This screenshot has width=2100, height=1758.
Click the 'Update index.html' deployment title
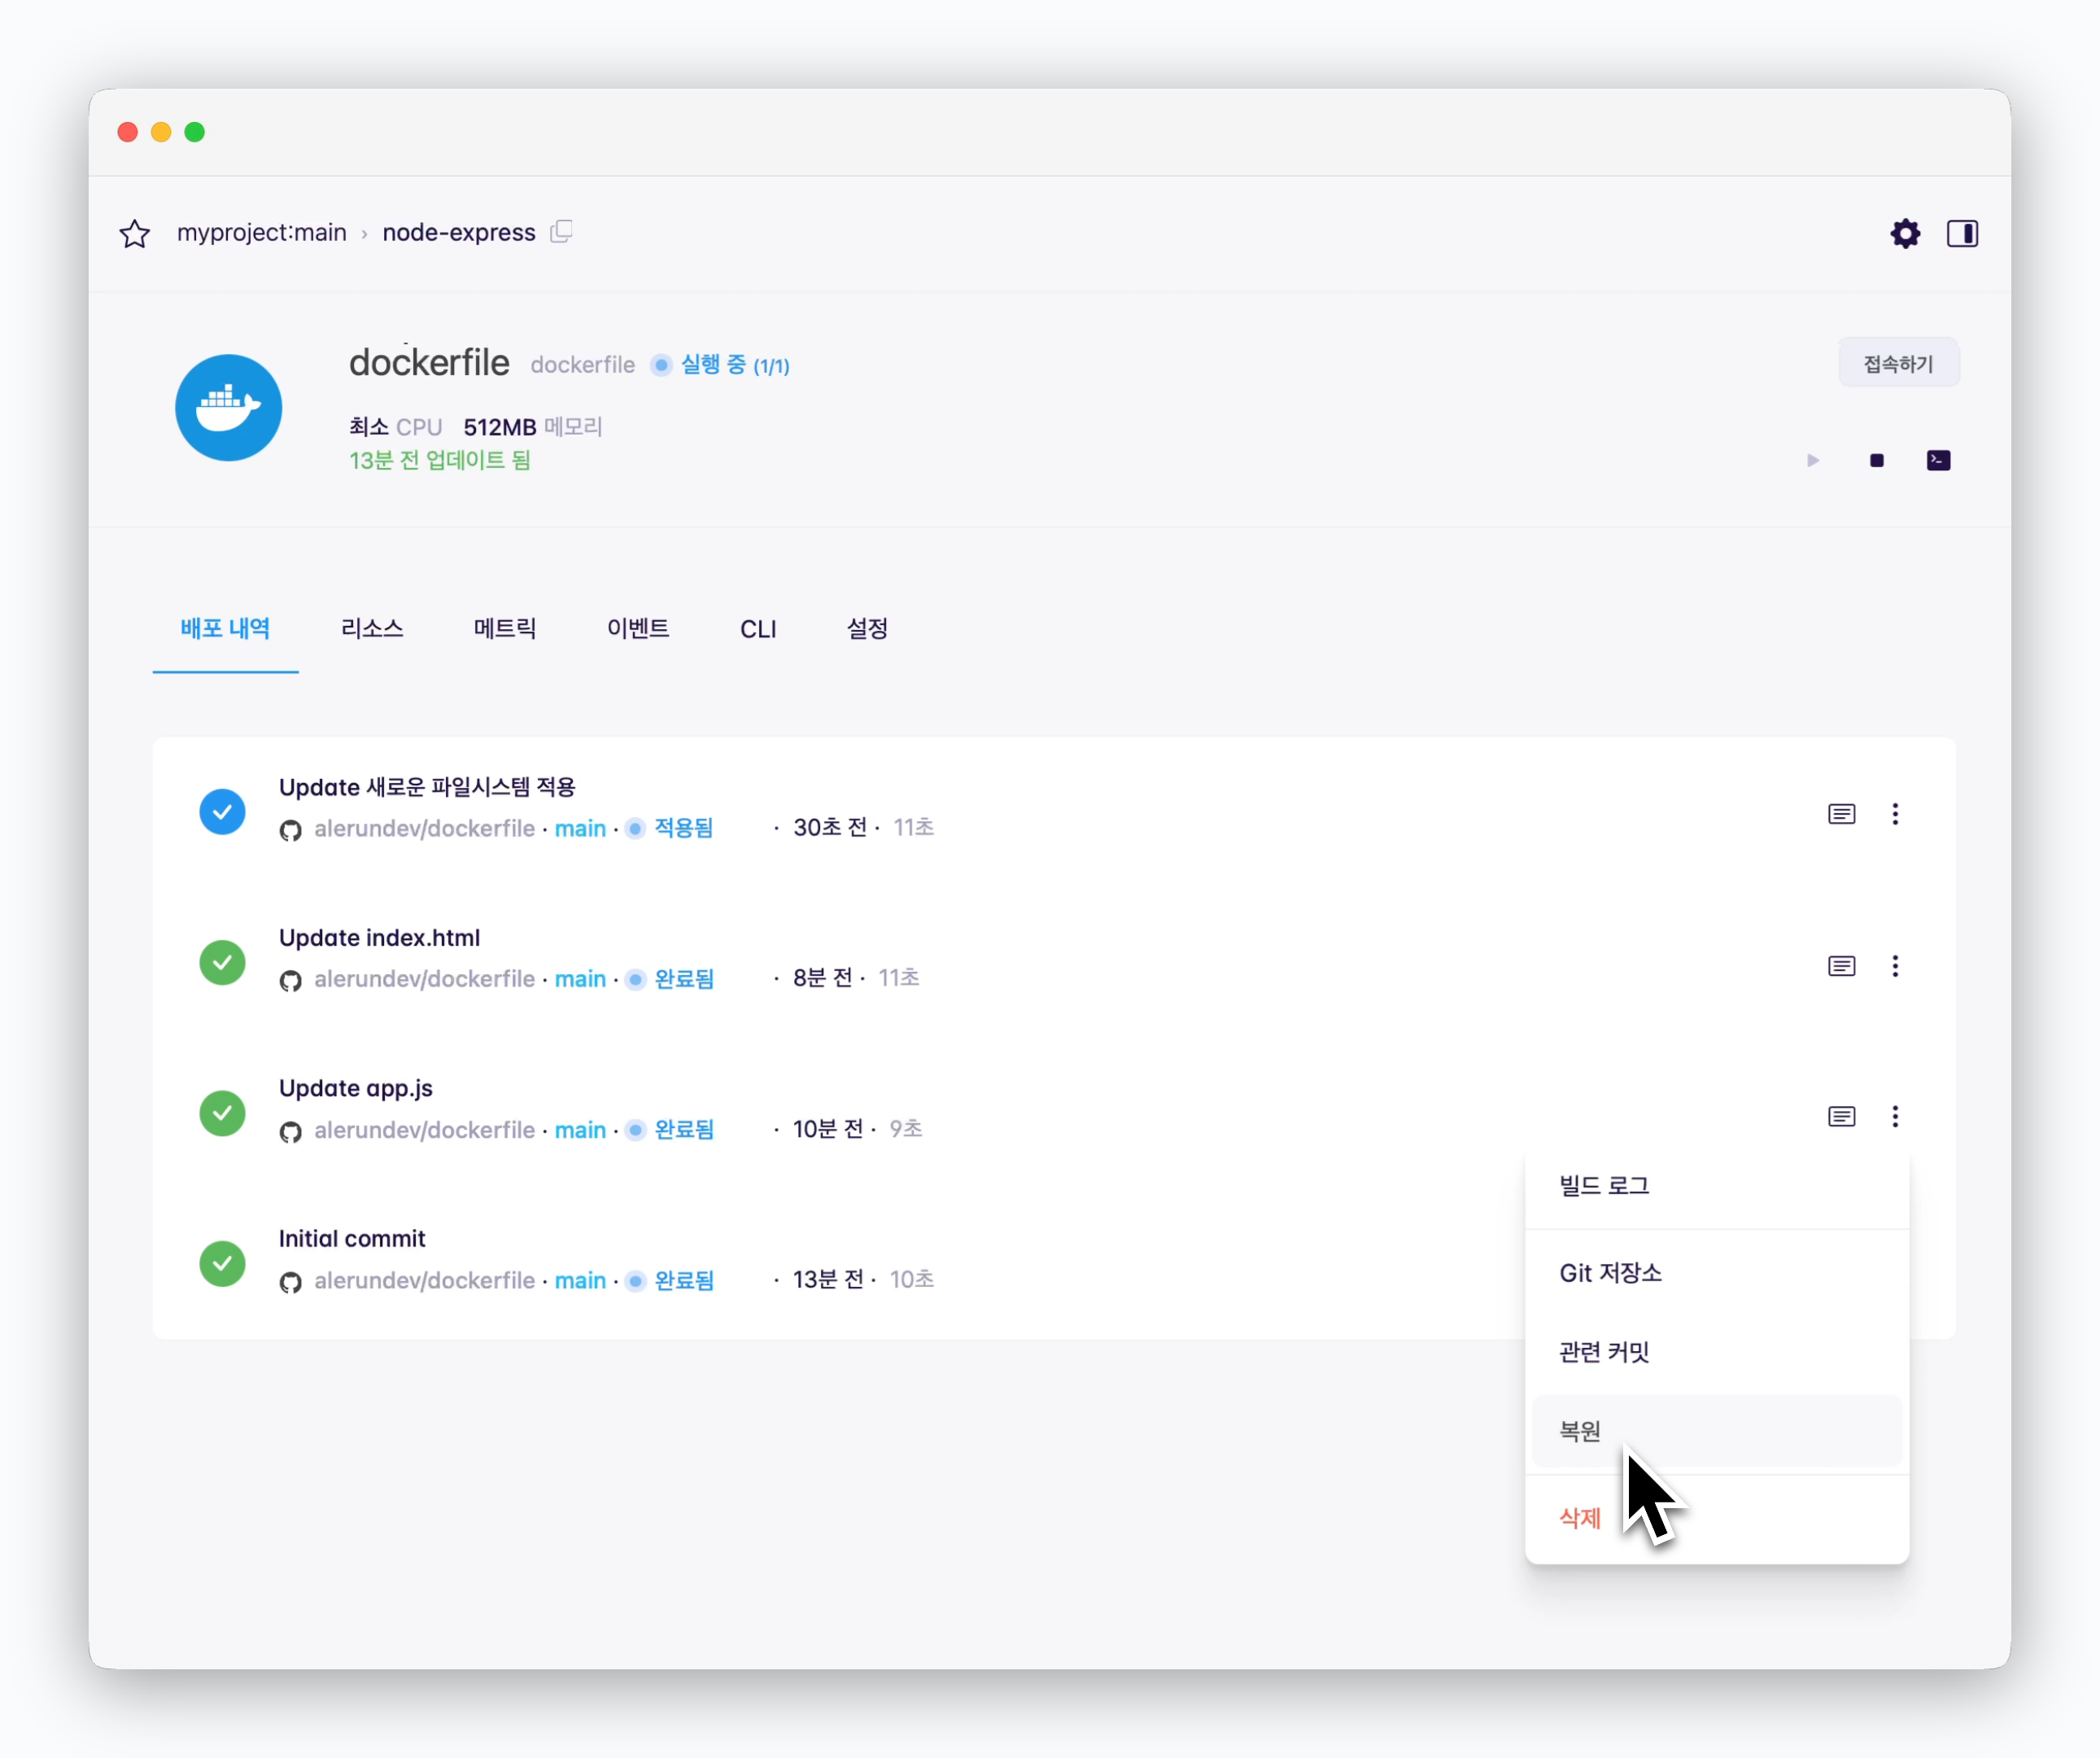coord(379,938)
